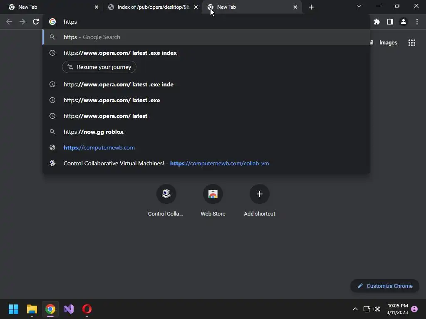426x319 pixels.
Task: Close the third New Tab
Action: point(295,7)
